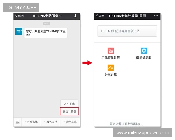The height and width of the screenshot is (140, 175).
Task: Open the 摄像机焦距 lens icon
Action: 144,50
